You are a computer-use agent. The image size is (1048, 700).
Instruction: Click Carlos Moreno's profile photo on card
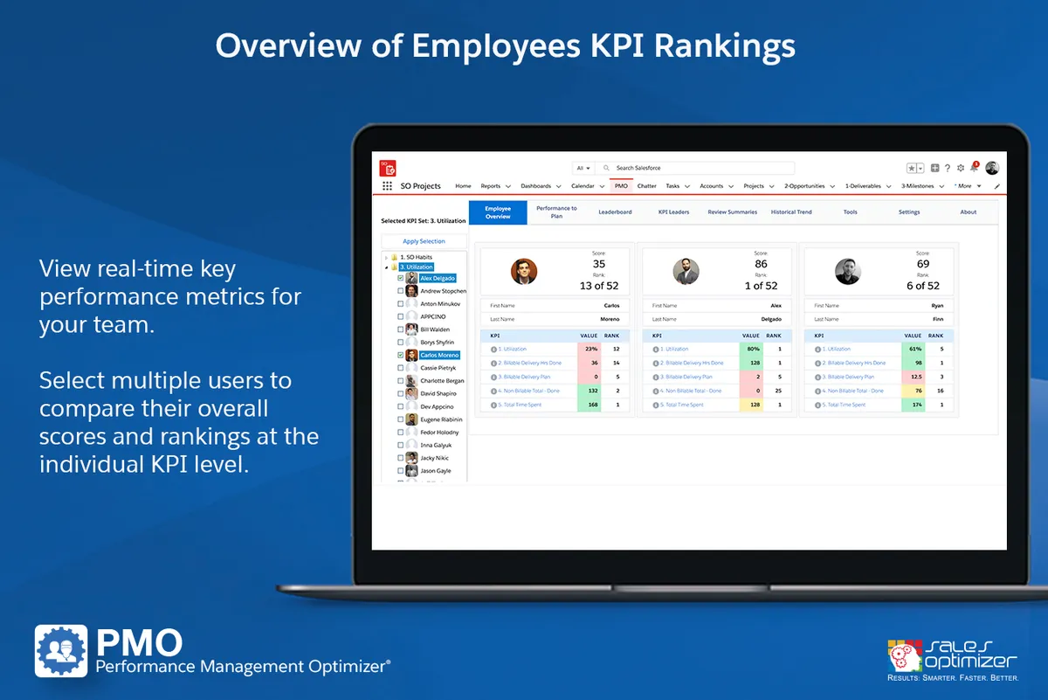(524, 271)
